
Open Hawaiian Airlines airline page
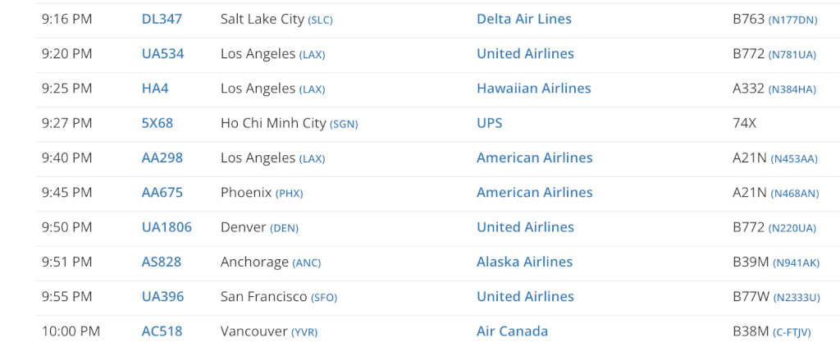coord(533,89)
